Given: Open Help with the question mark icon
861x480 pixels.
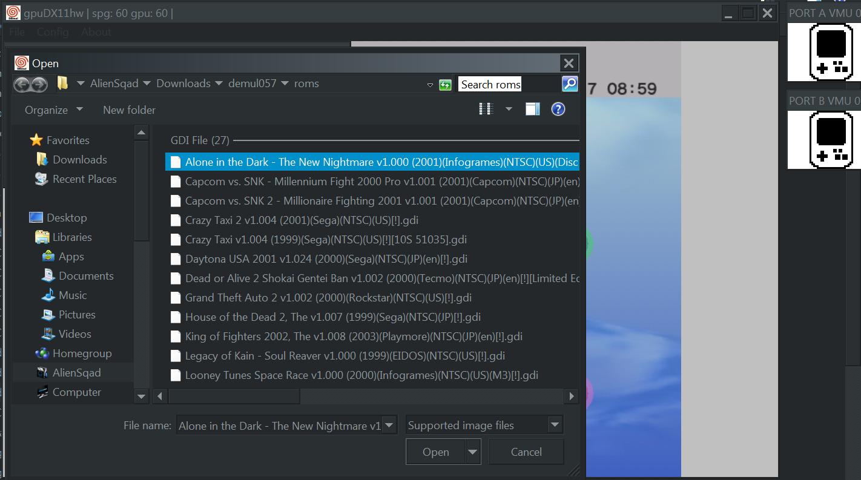Looking at the screenshot, I should click(x=558, y=109).
